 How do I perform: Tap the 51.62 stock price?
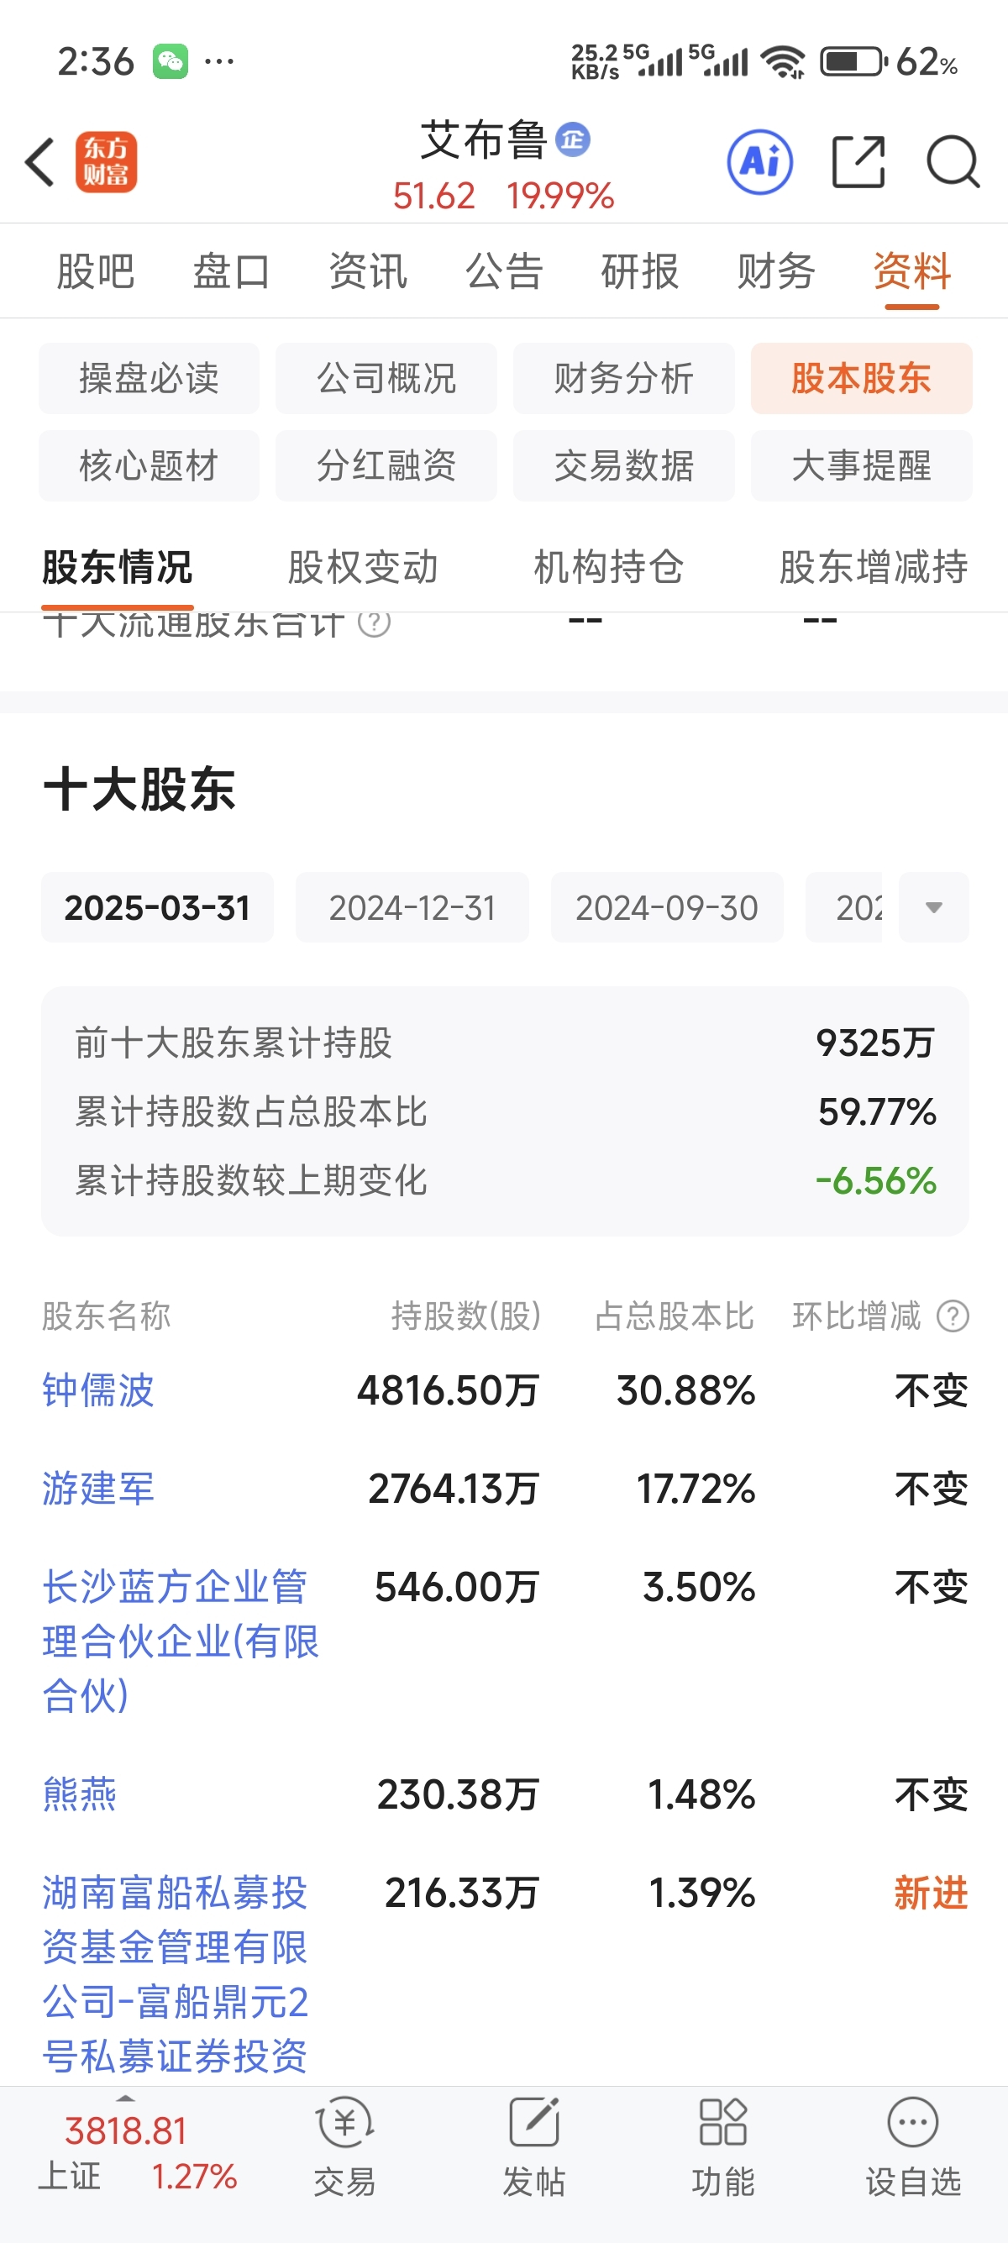(433, 196)
